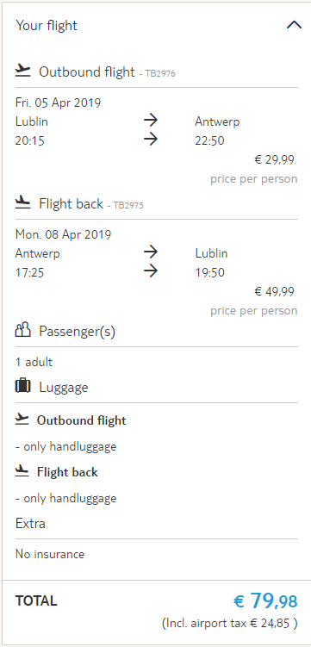This screenshot has height=647, width=311.
Task: Click the arrow between 20:15 and 22:50
Action: (x=151, y=140)
